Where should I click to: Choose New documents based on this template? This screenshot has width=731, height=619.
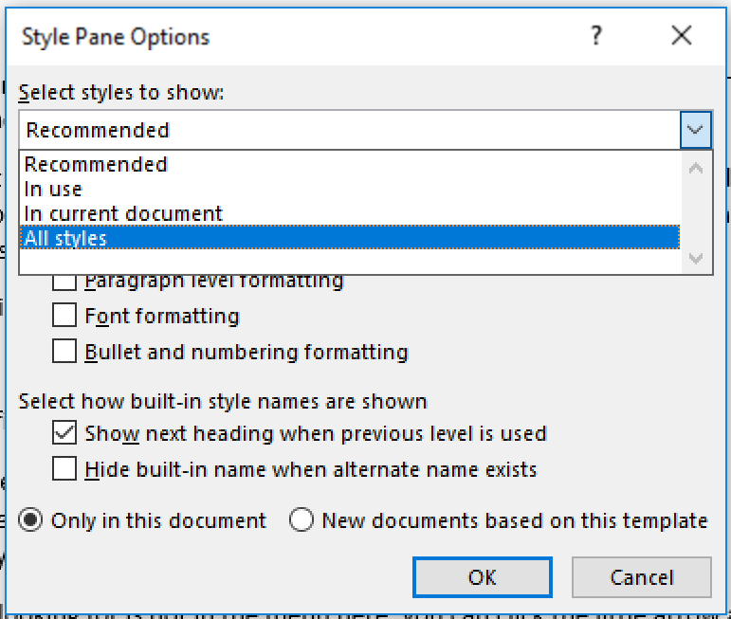point(302,520)
